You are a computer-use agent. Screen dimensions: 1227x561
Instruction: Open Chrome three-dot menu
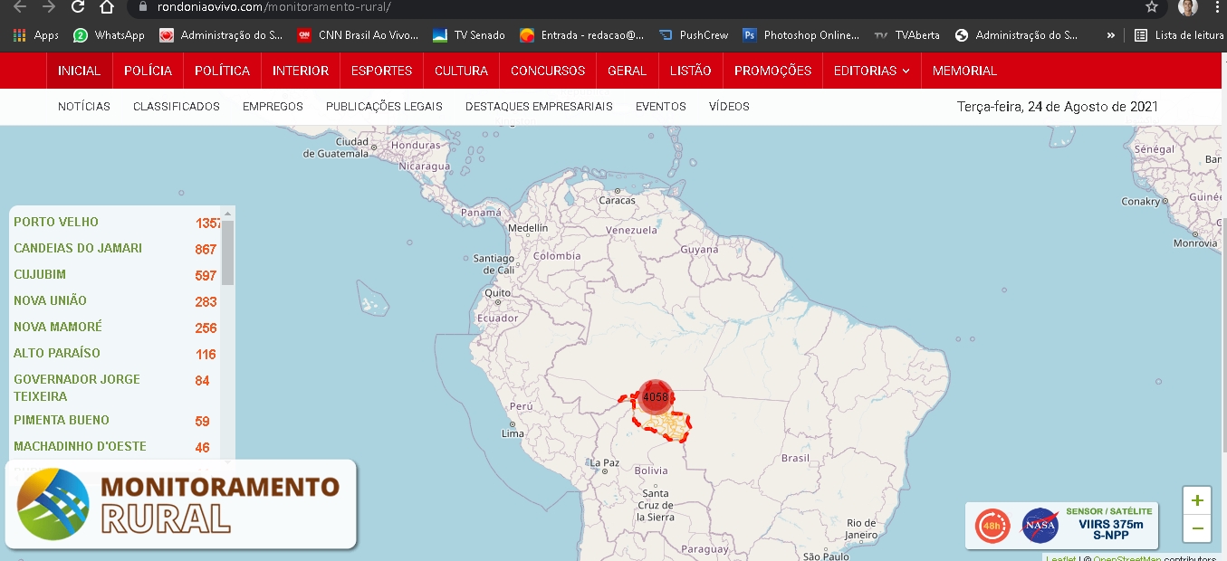(1217, 7)
